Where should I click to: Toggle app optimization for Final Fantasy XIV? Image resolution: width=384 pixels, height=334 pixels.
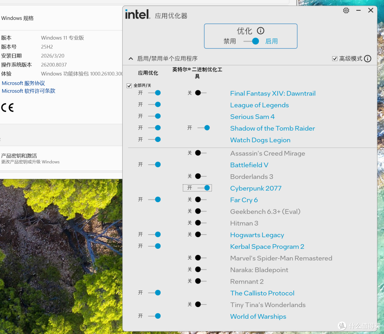[155, 93]
